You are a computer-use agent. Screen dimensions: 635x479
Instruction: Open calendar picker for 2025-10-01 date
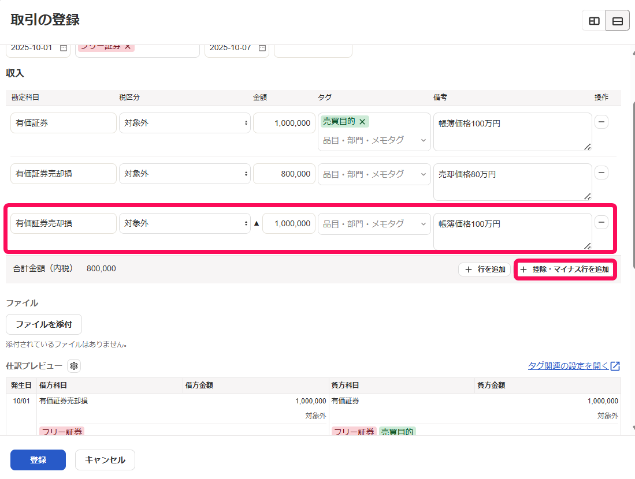[64, 48]
